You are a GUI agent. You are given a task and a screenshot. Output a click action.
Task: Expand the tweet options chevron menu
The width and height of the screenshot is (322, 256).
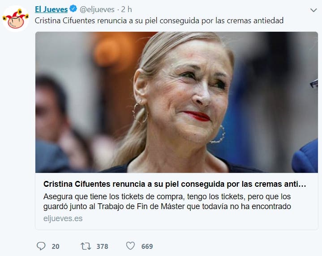[313, 10]
